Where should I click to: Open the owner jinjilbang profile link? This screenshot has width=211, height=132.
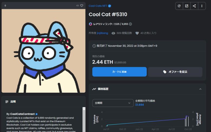102,33
